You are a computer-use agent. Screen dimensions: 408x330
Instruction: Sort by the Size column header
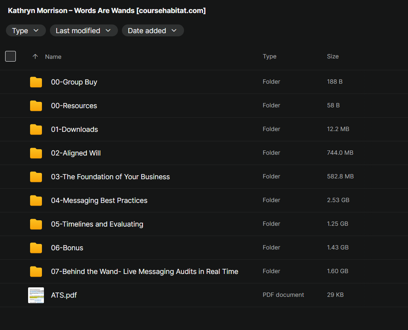pos(333,56)
